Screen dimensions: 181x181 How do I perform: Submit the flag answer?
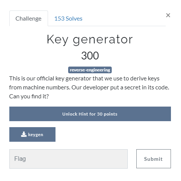[153, 159]
